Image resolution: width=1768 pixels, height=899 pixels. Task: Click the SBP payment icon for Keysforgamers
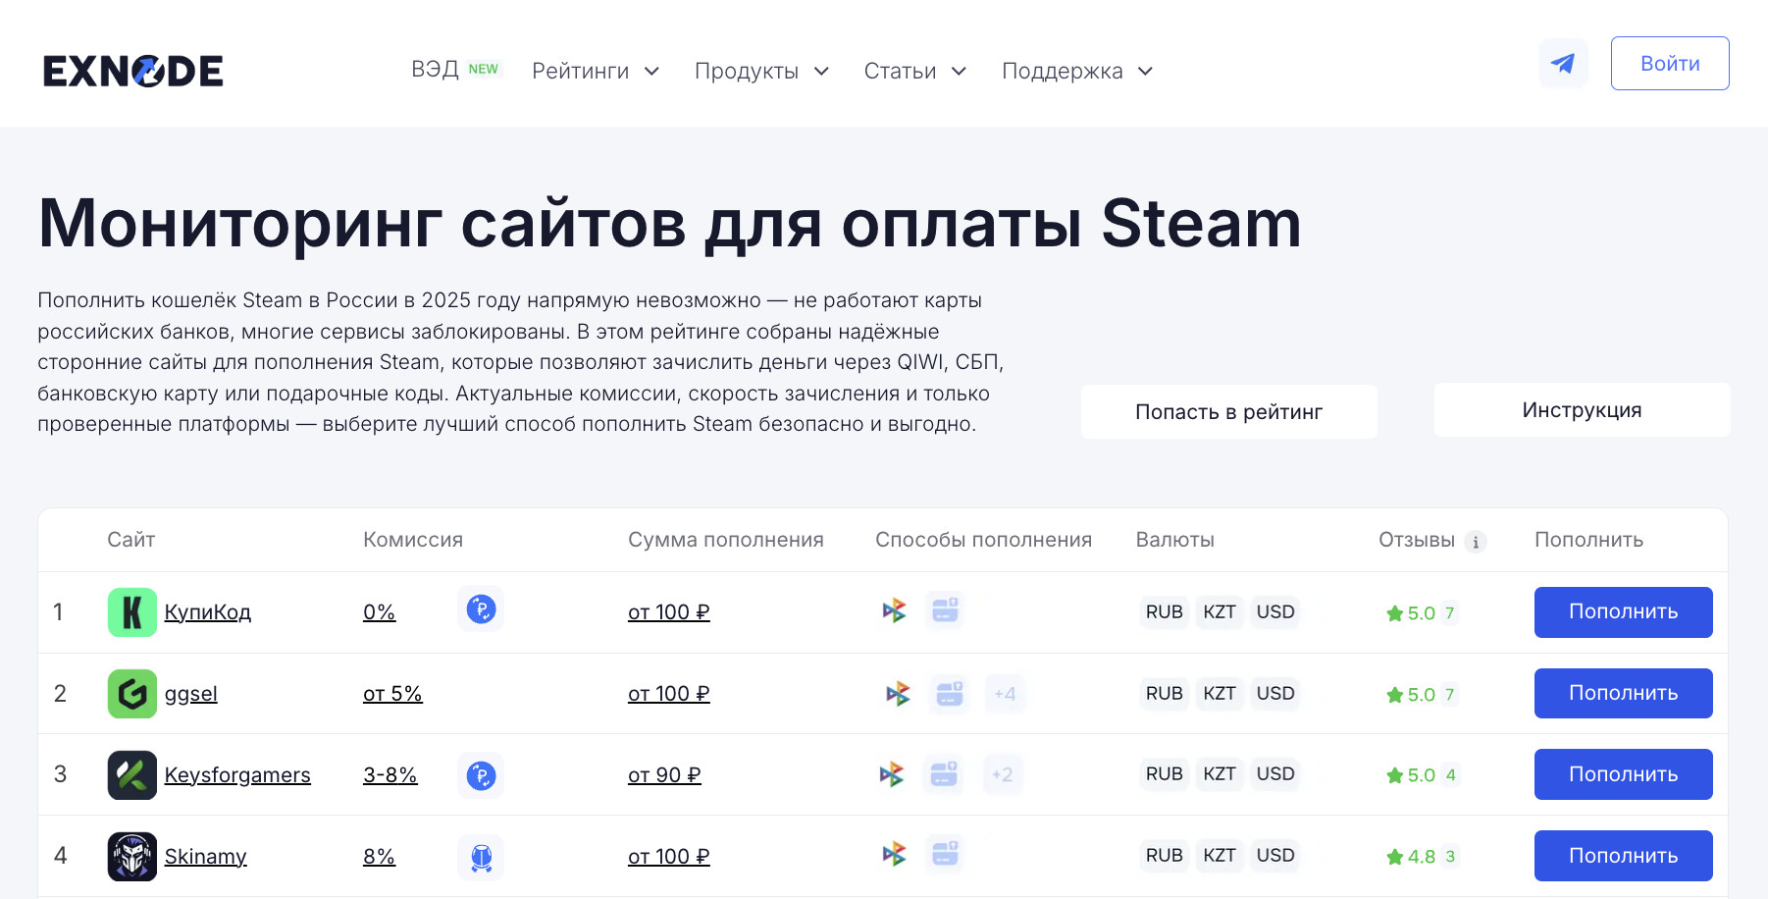tap(891, 774)
